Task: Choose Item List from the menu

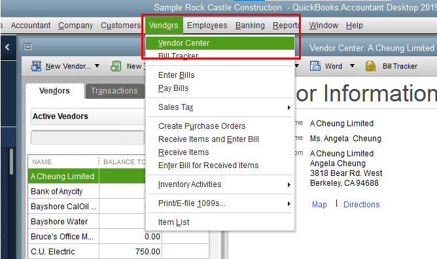Action: click(219, 222)
